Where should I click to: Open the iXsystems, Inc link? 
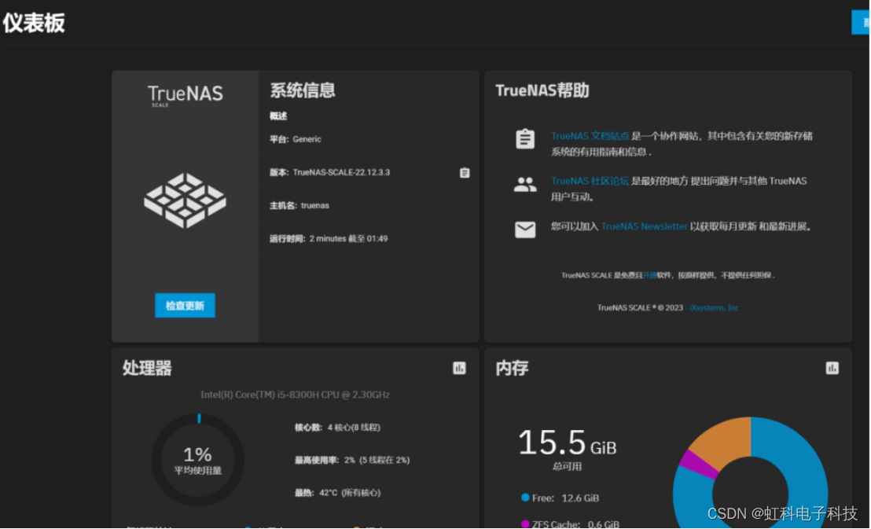click(x=714, y=308)
